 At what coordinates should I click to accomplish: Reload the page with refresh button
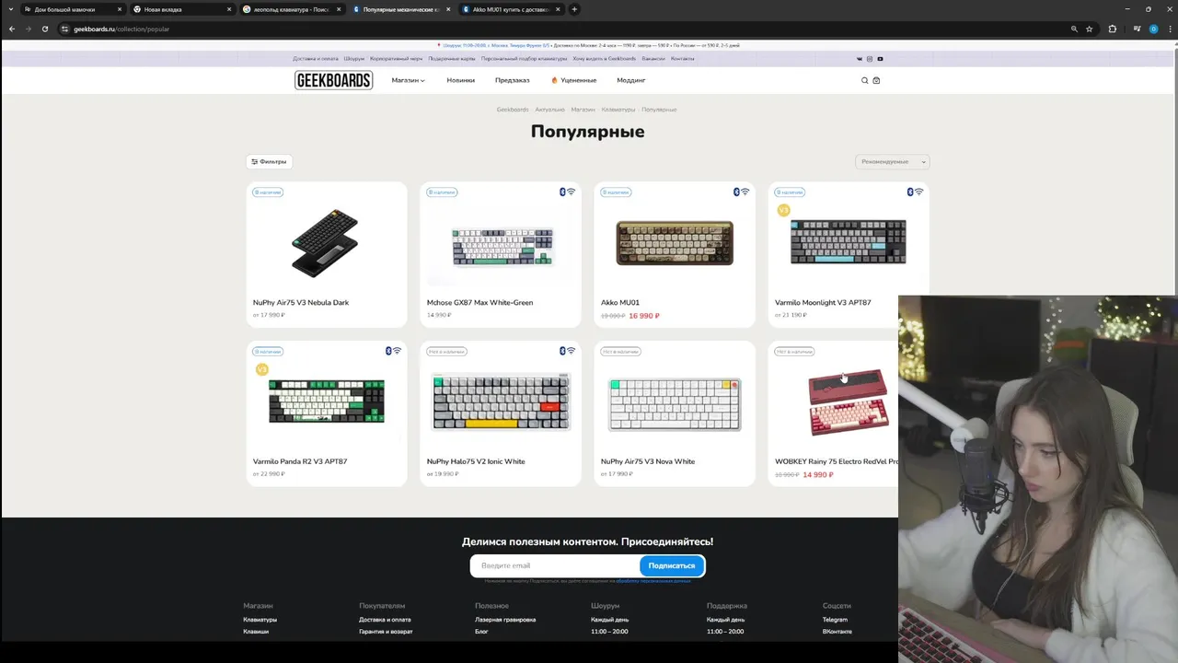(x=44, y=29)
